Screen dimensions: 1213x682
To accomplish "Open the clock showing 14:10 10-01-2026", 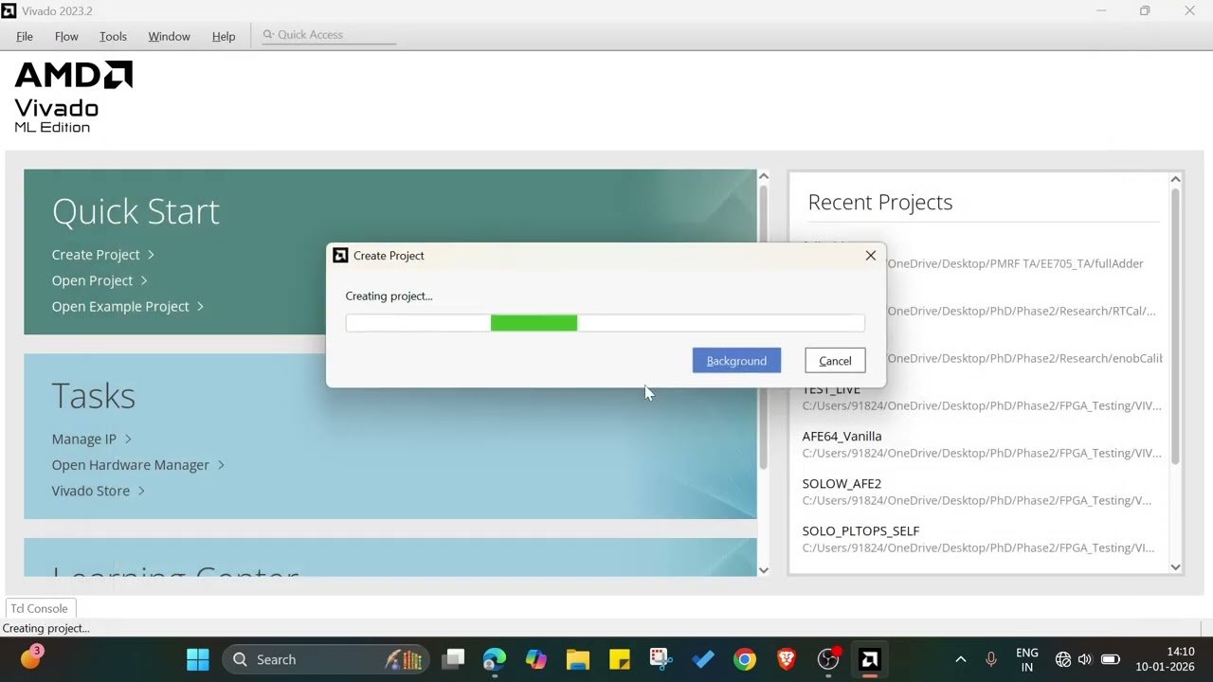I will click(1166, 659).
